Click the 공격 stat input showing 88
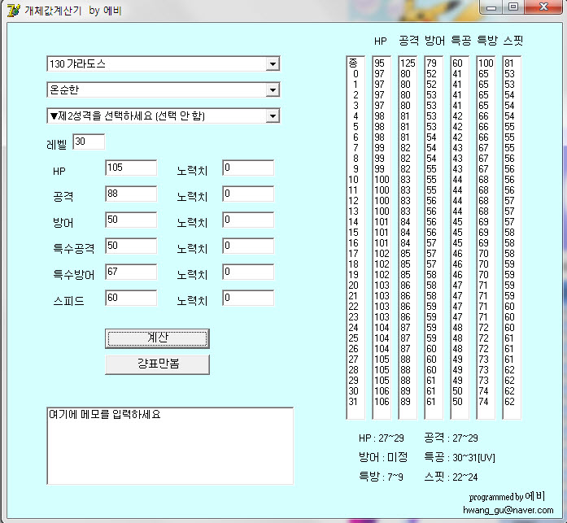Viewport: 567px width, 523px height. coord(130,194)
